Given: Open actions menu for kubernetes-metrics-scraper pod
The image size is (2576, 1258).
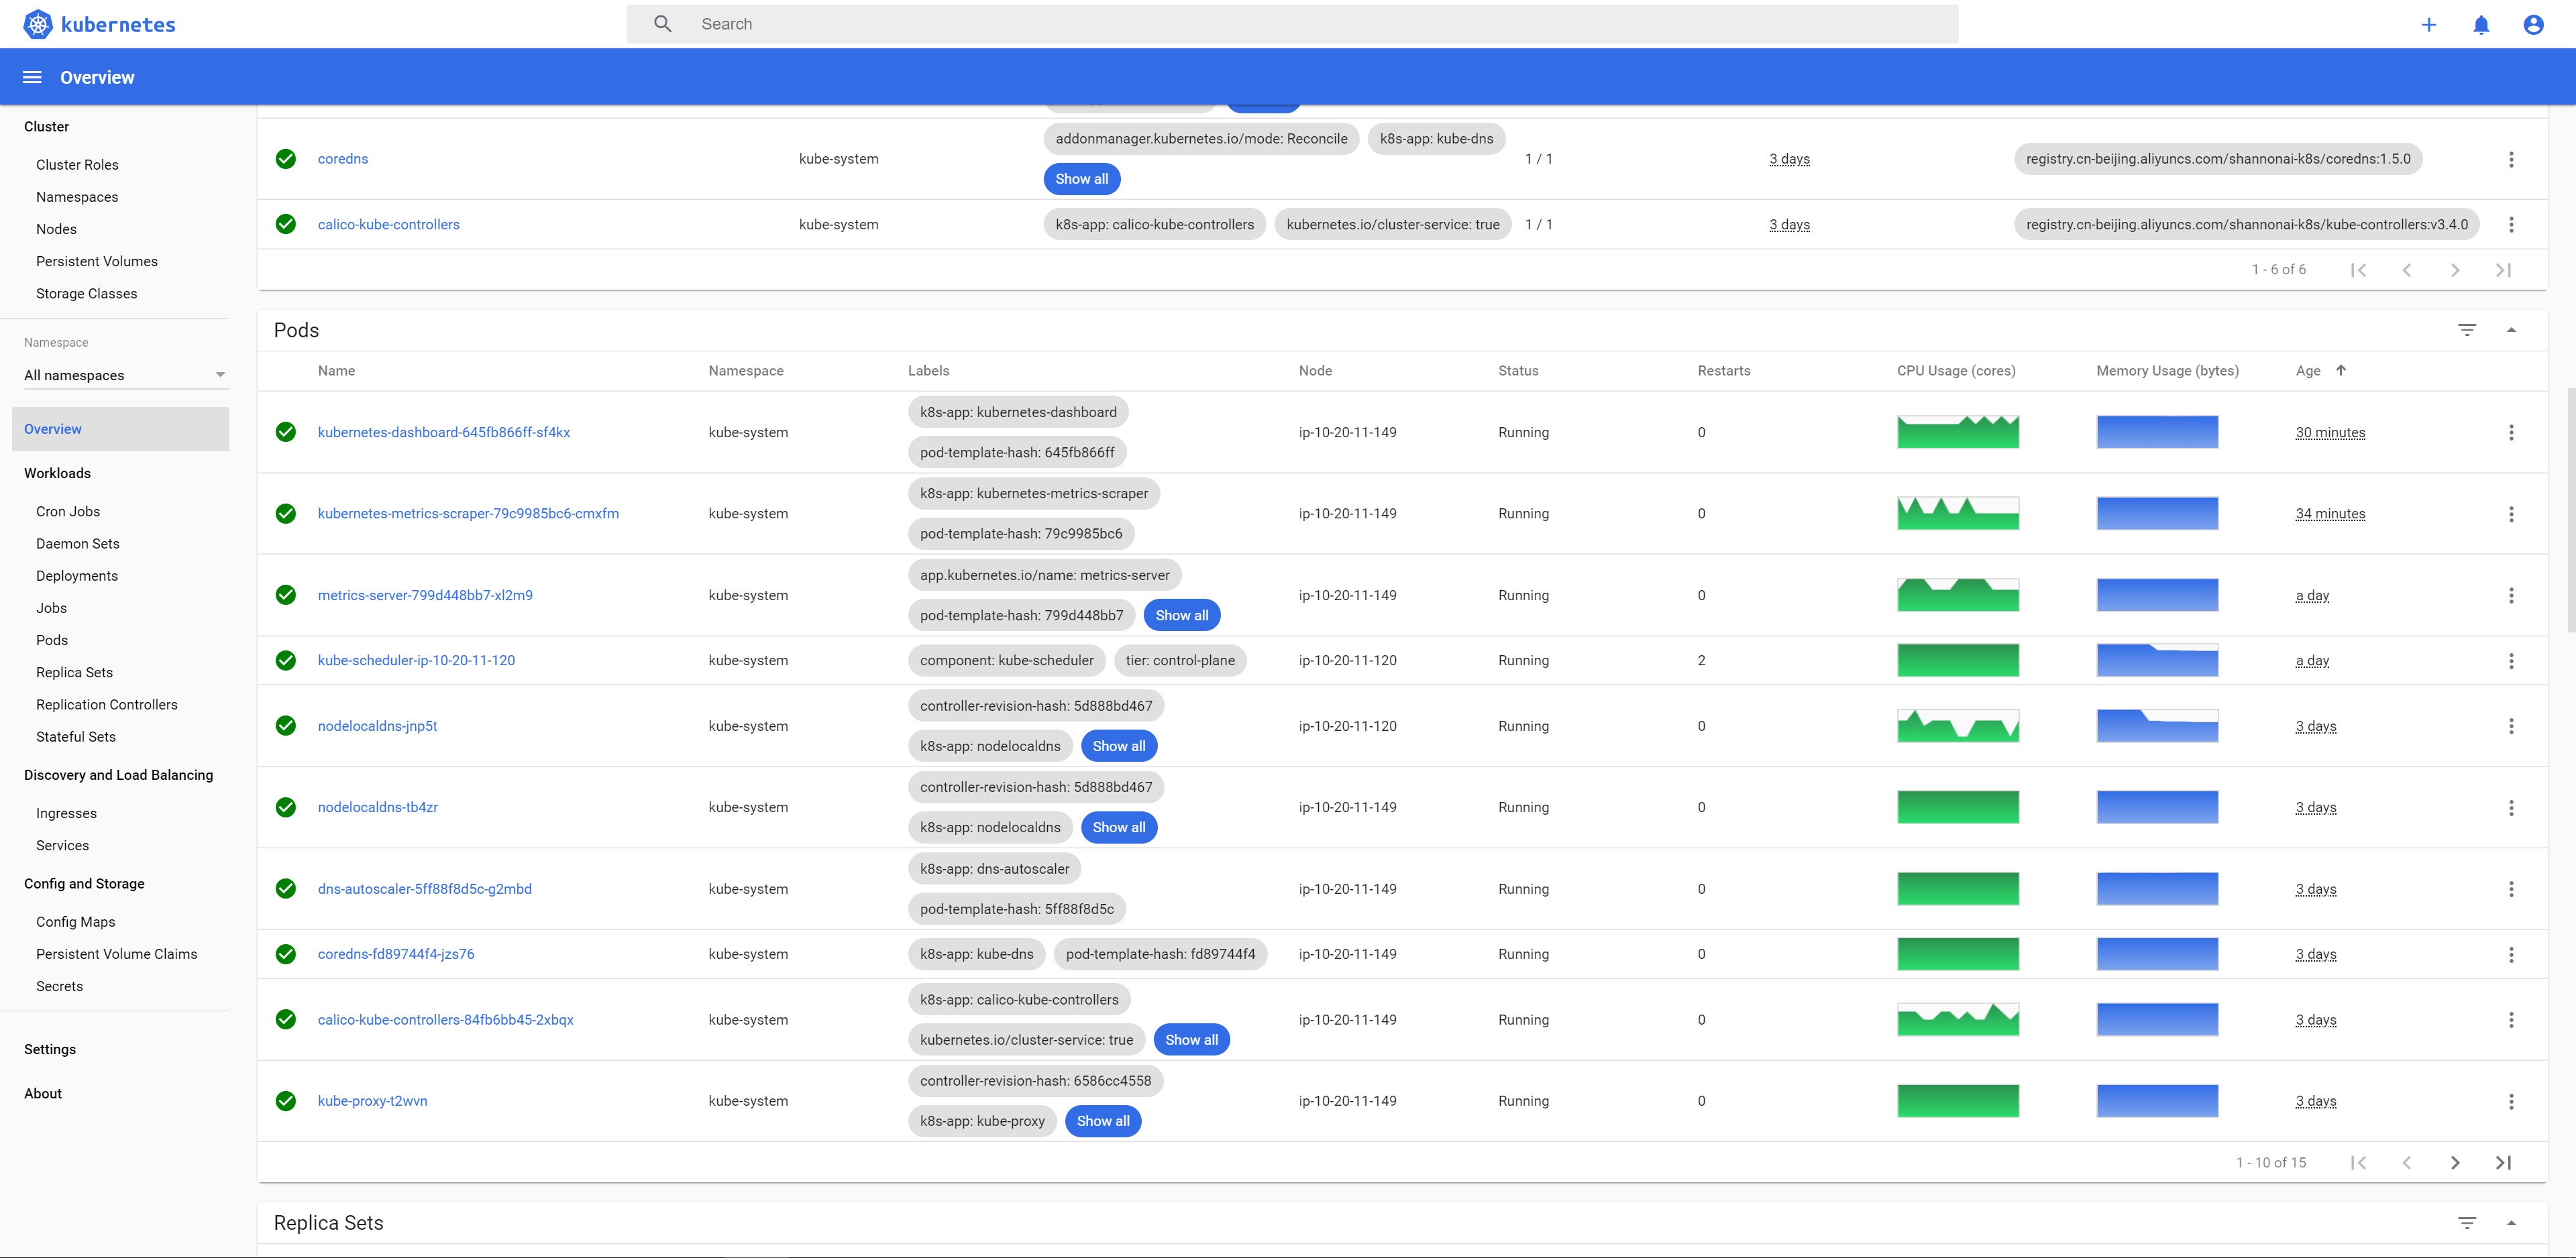Looking at the screenshot, I should [2511, 514].
